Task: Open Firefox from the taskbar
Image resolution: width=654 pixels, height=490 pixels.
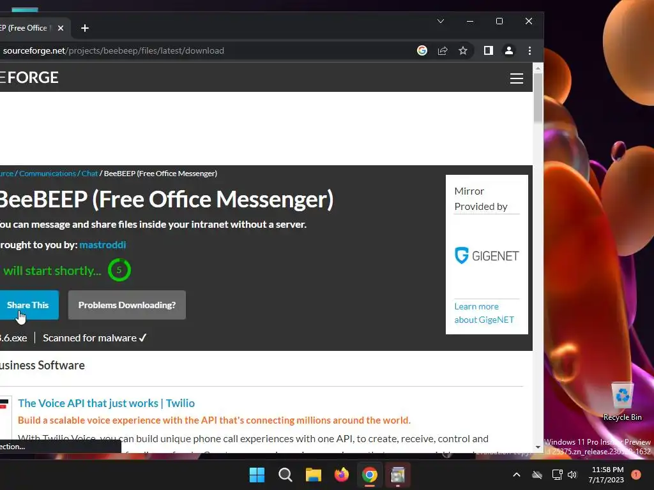Action: tap(342, 475)
